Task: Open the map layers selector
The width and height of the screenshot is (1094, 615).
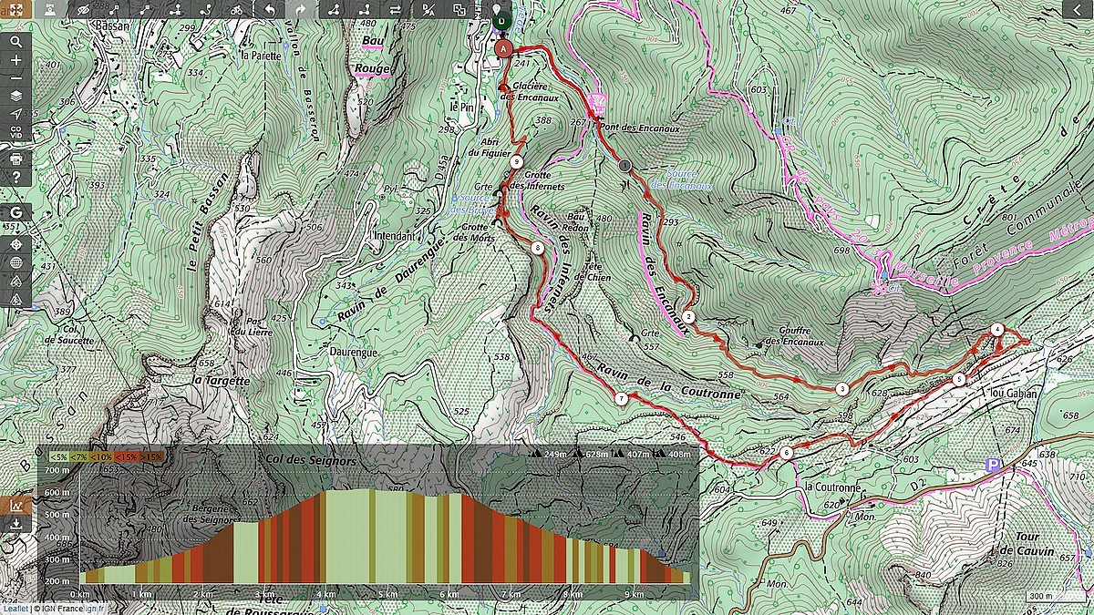Action: [x=15, y=96]
